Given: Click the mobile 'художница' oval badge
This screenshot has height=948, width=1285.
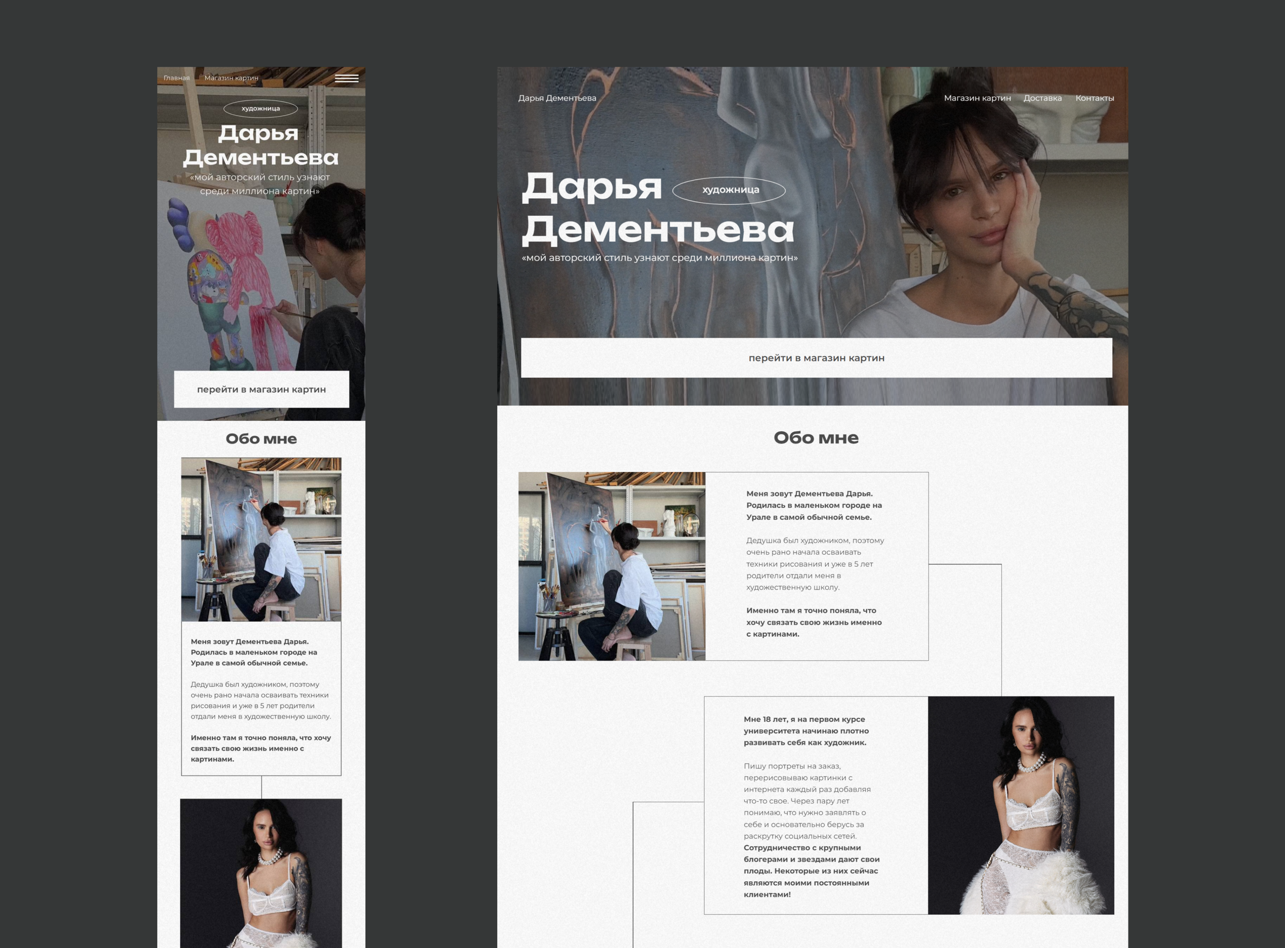Looking at the screenshot, I should (261, 108).
